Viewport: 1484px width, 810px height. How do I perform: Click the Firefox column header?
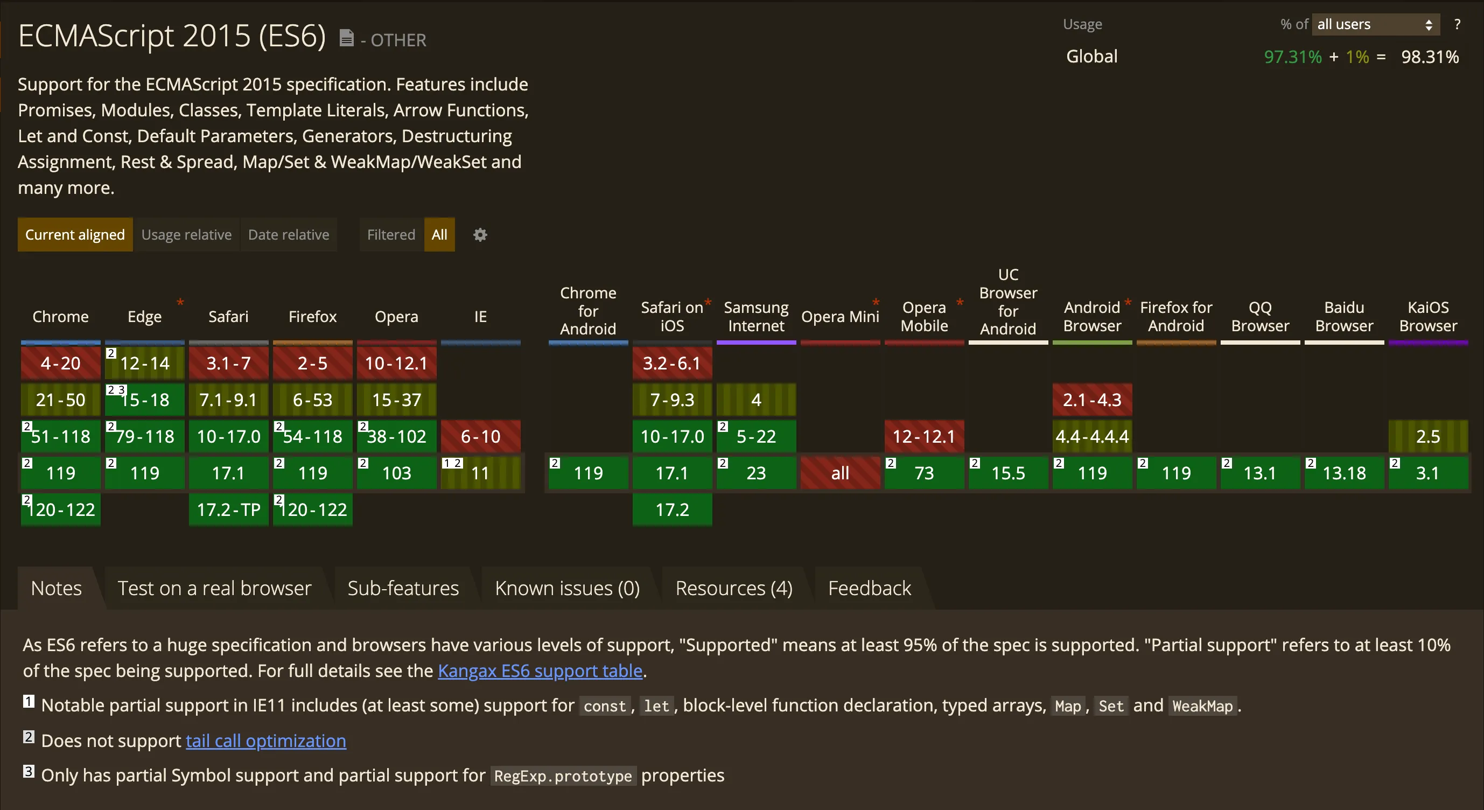pyautogui.click(x=312, y=316)
